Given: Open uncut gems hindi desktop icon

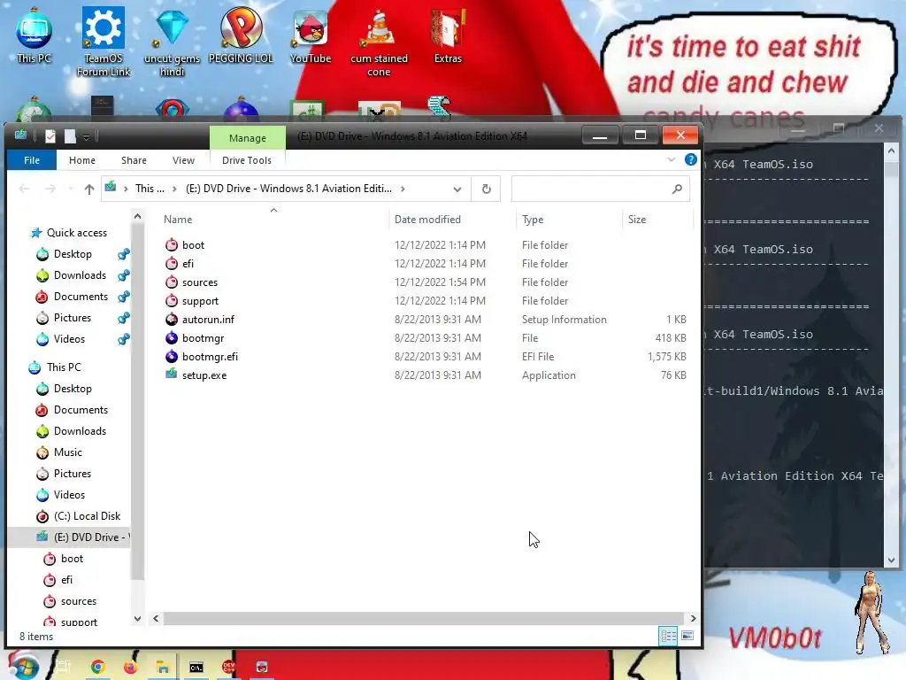Looking at the screenshot, I should [172, 42].
